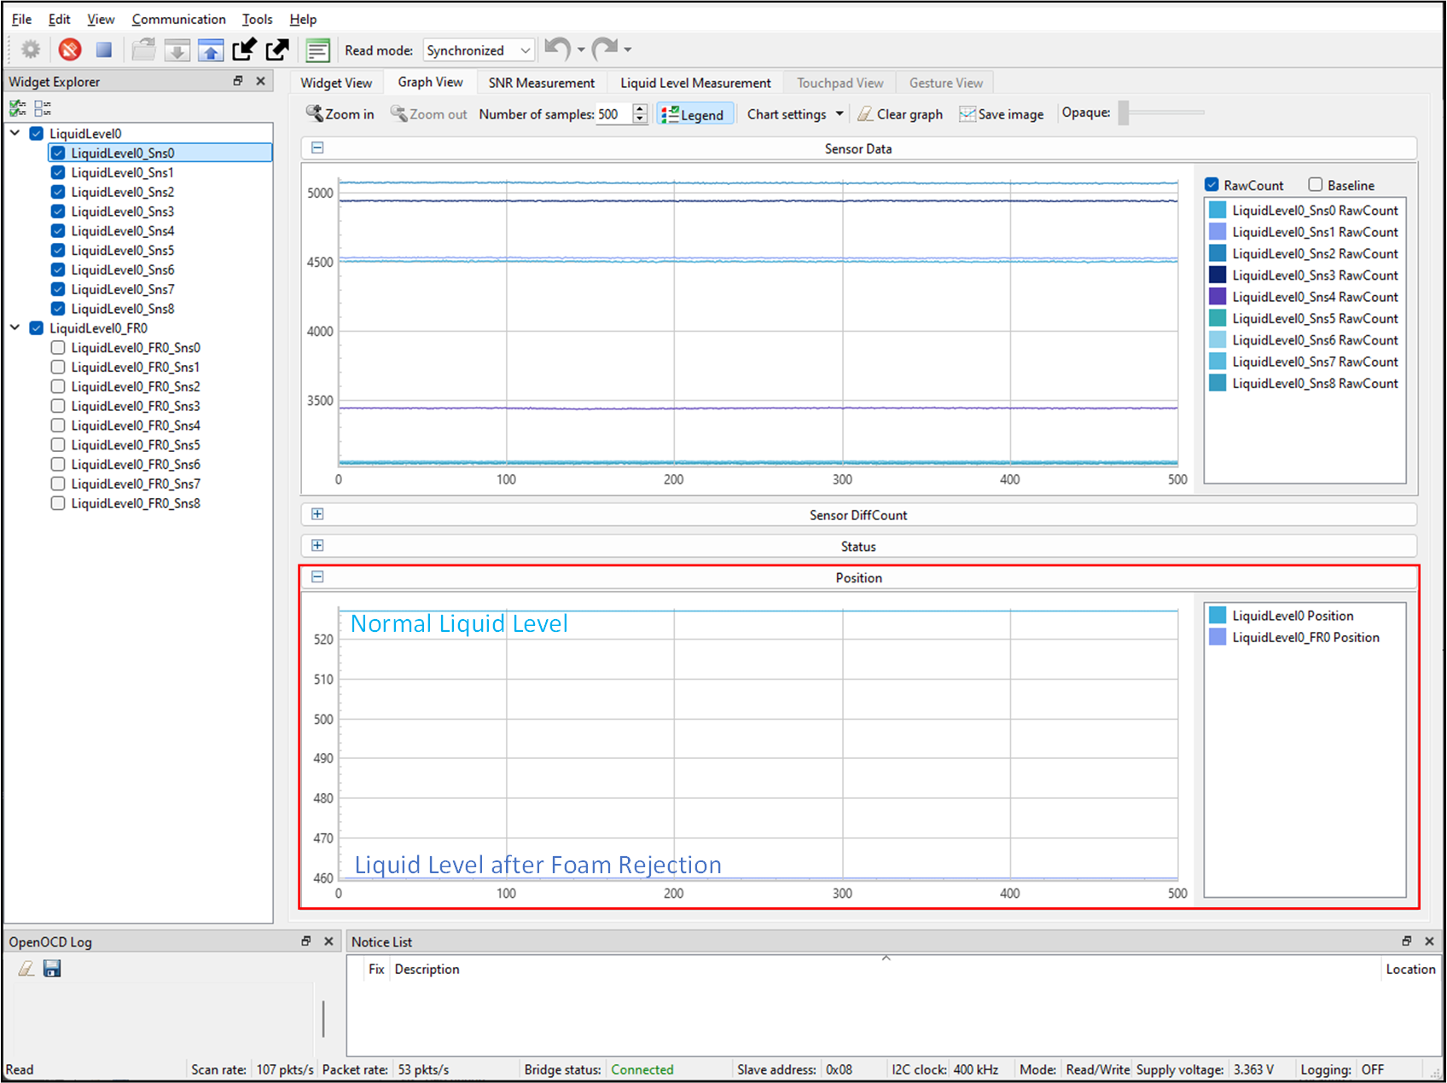The height and width of the screenshot is (1083, 1447).
Task: Click the Zoom out button
Action: click(428, 114)
